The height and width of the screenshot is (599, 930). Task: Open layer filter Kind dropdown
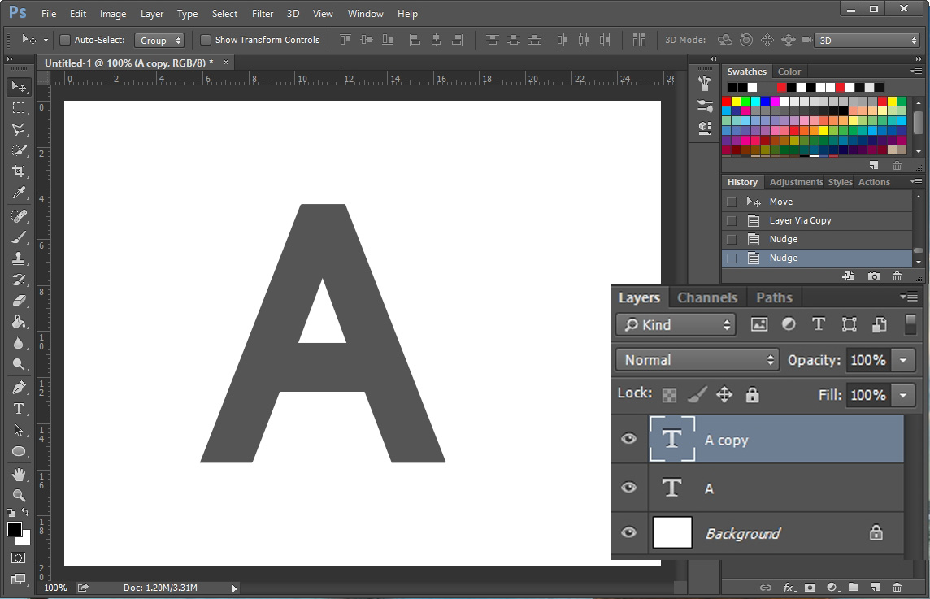[x=676, y=324]
